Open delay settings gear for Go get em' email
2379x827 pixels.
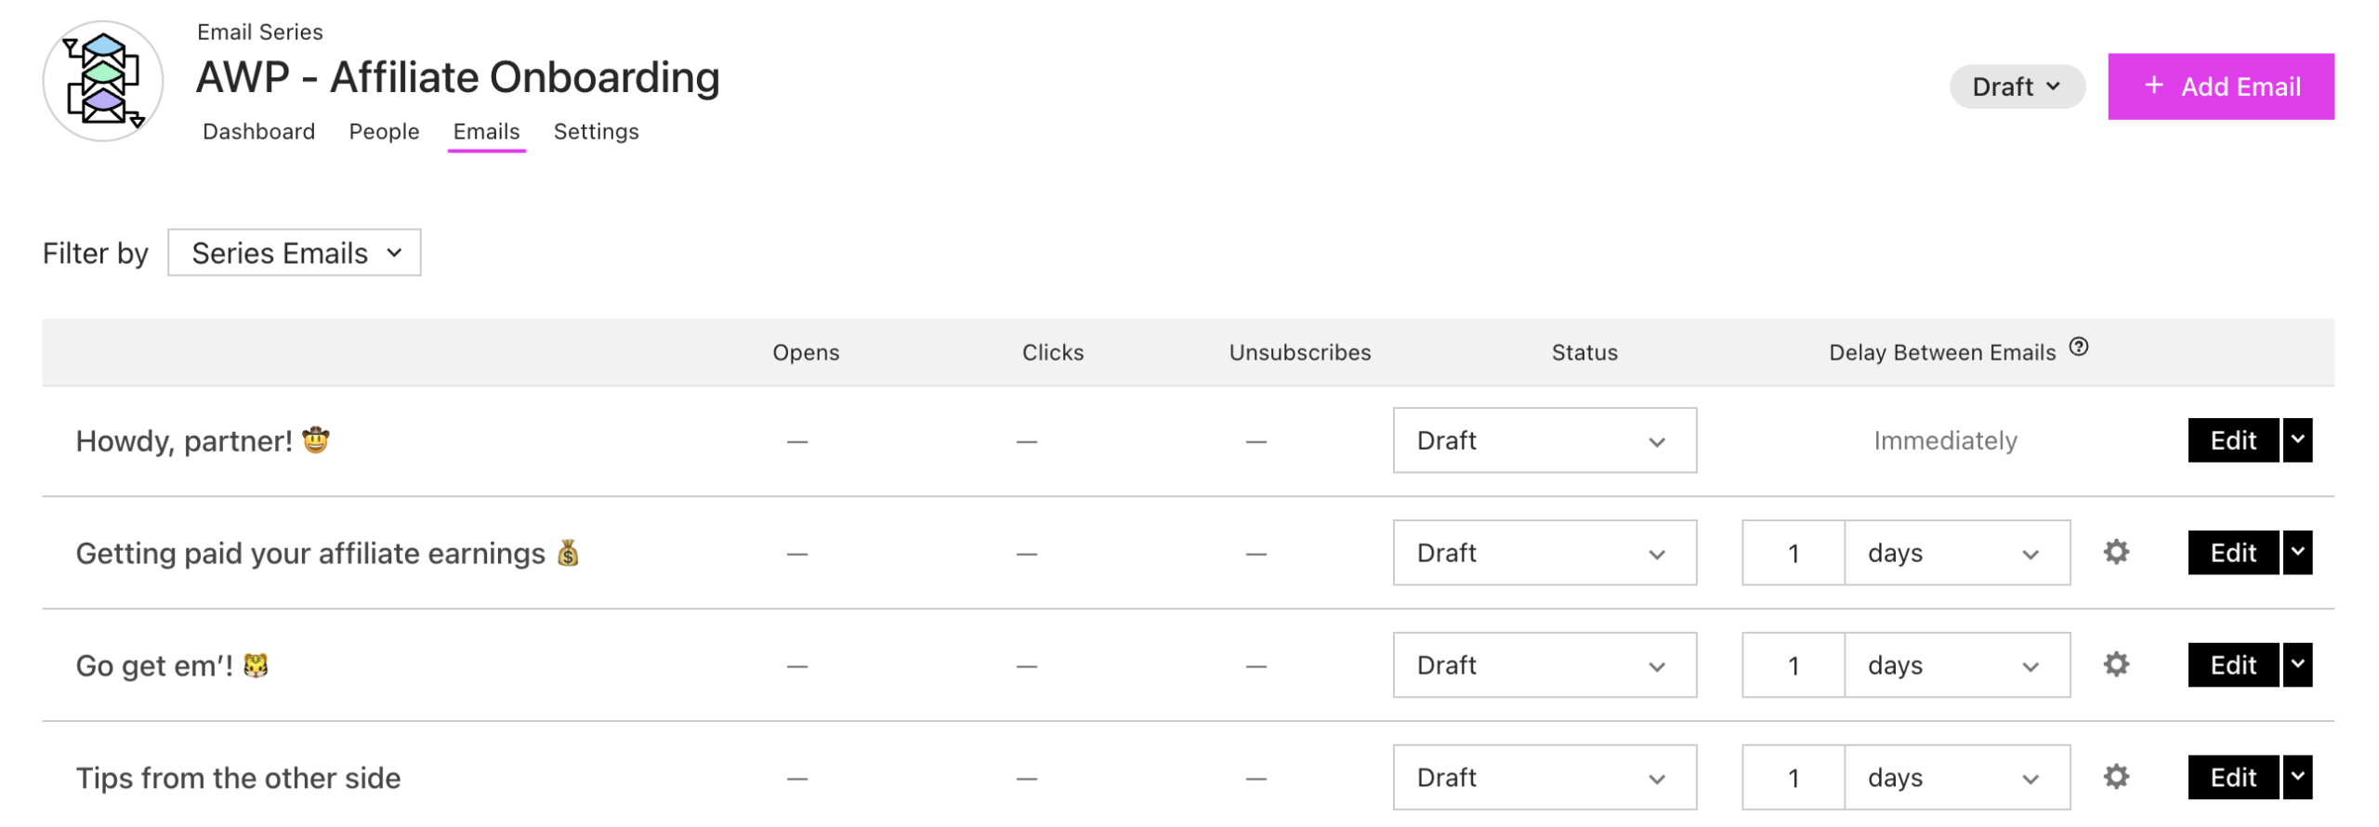tap(2115, 664)
